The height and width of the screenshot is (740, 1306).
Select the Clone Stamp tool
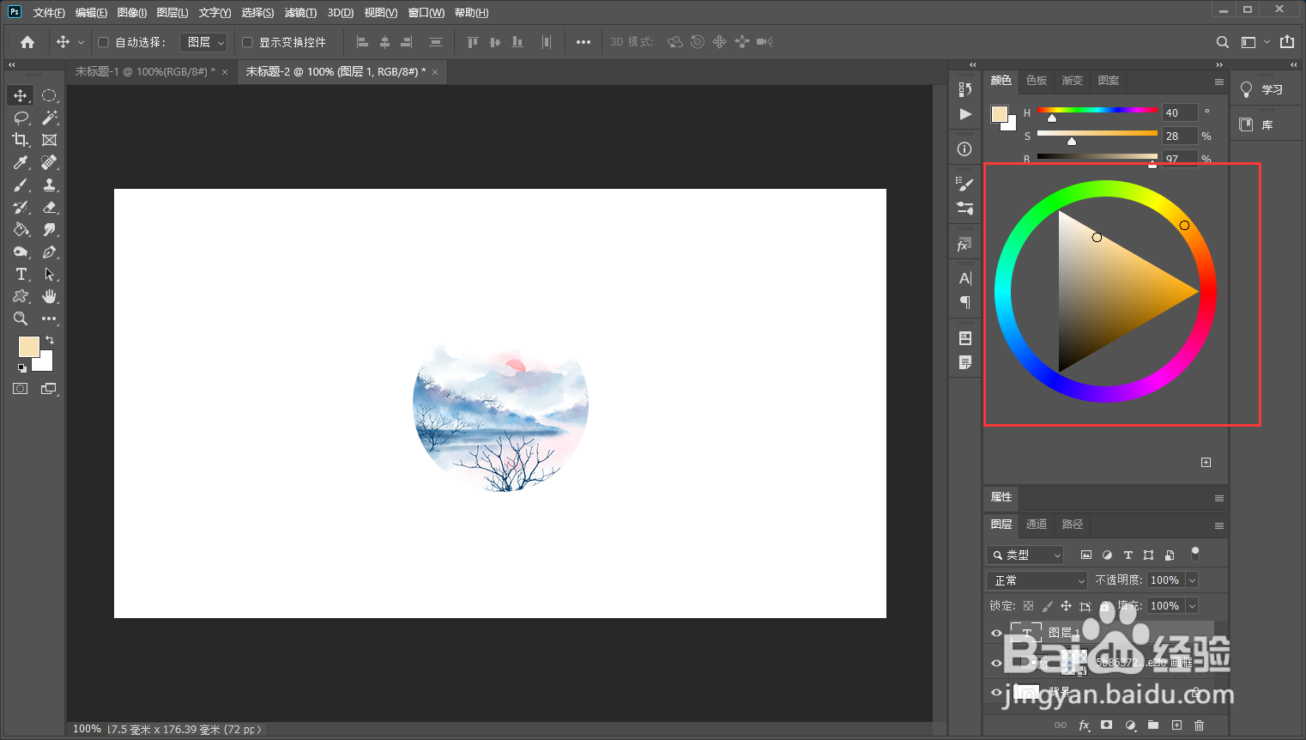pyautogui.click(x=50, y=185)
